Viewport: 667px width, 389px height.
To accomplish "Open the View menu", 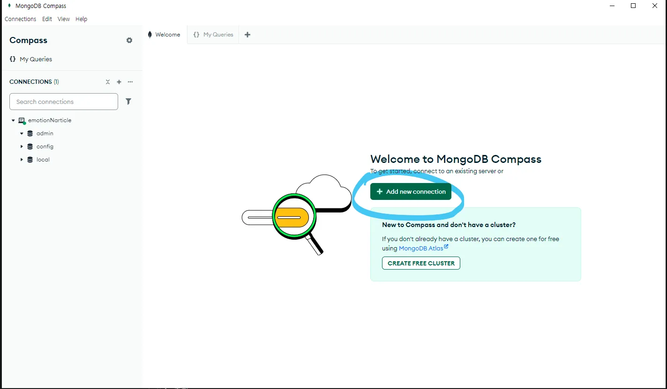I will tap(64, 19).
